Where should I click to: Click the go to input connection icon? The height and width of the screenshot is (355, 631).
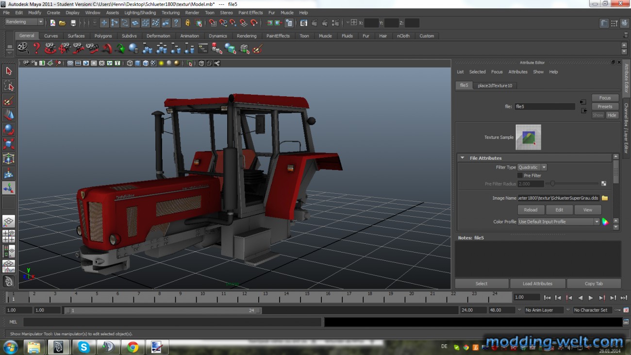[583, 102]
